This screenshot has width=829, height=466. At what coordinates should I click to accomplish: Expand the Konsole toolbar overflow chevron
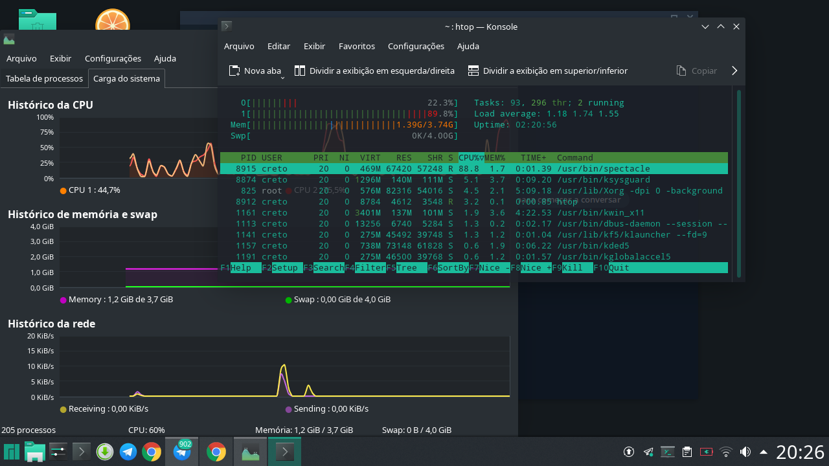tap(734, 71)
